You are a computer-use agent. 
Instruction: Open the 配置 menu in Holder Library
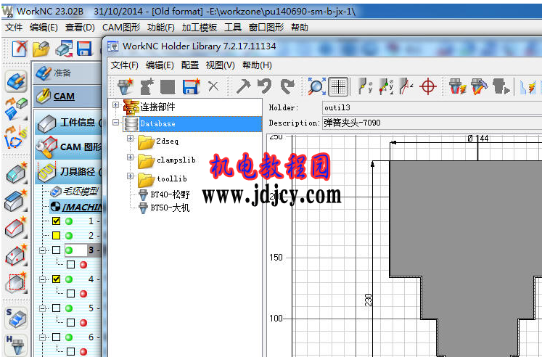tap(190, 65)
